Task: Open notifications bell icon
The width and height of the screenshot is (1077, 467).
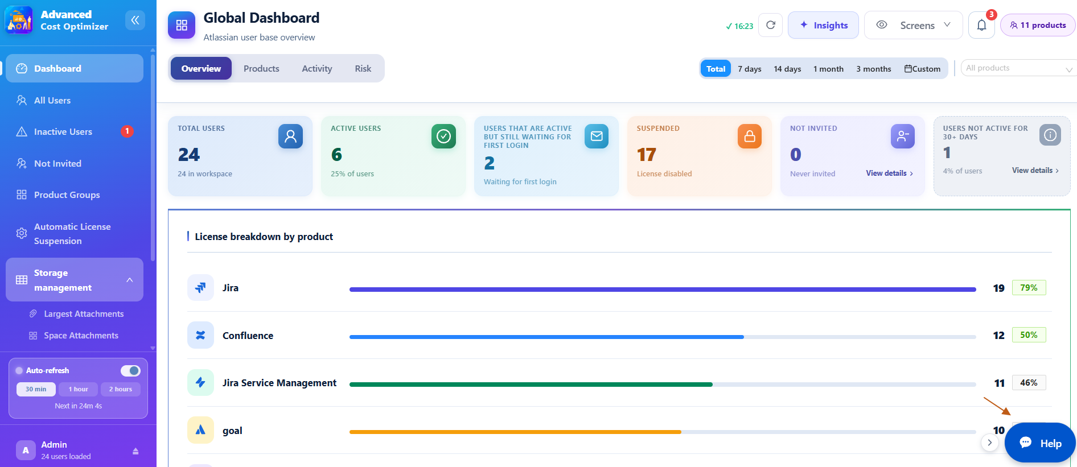Action: [x=981, y=25]
